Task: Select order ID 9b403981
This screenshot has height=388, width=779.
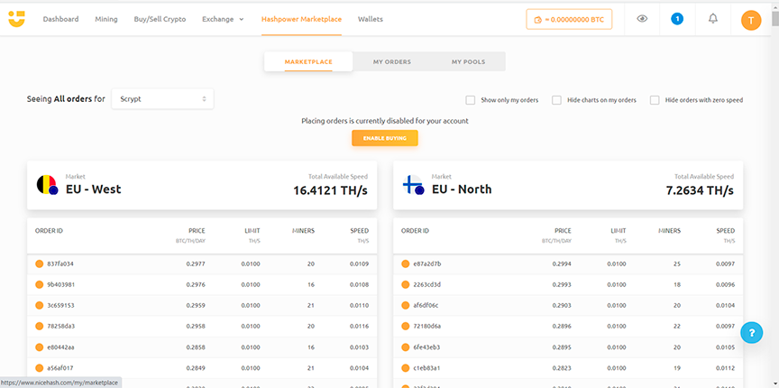Action: (60, 284)
